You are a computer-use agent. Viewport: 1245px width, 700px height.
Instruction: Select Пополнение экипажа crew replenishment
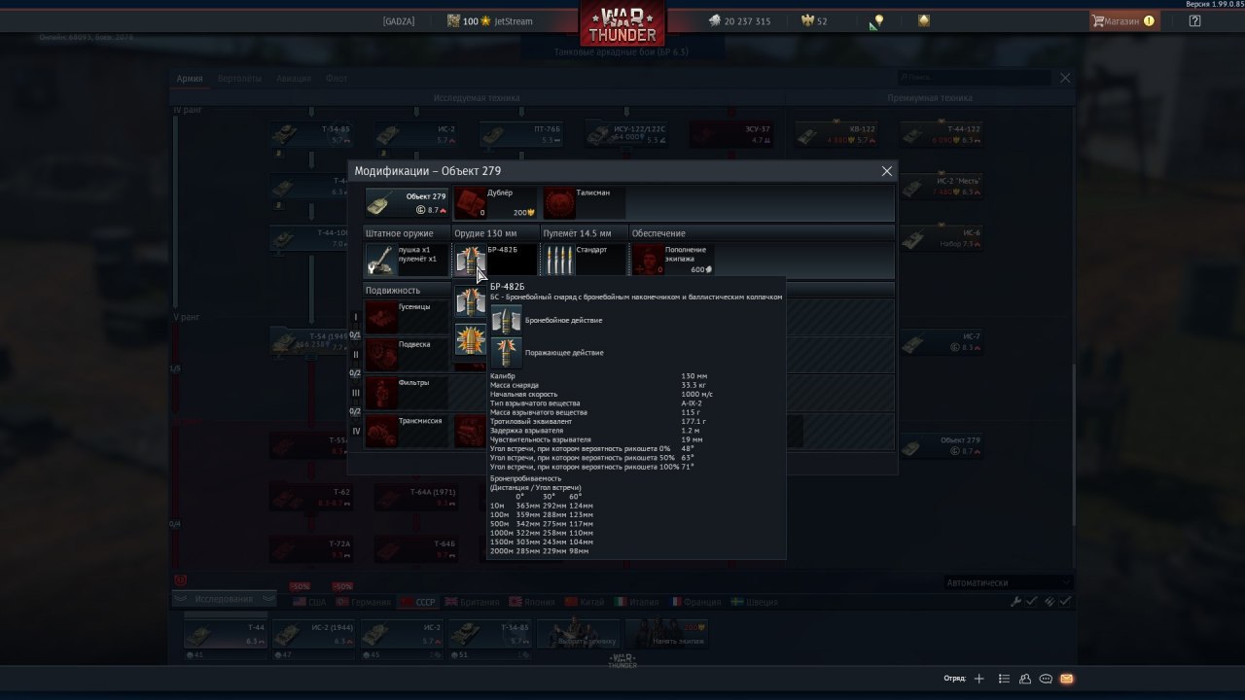point(672,260)
